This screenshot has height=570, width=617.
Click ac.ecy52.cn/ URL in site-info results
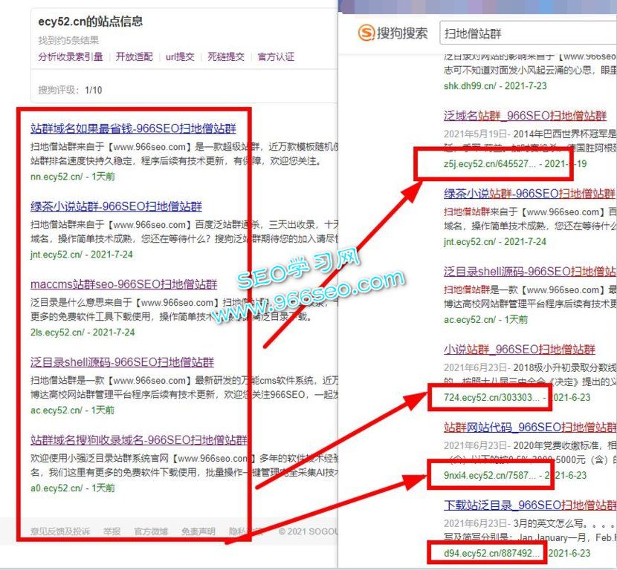[x=56, y=410]
